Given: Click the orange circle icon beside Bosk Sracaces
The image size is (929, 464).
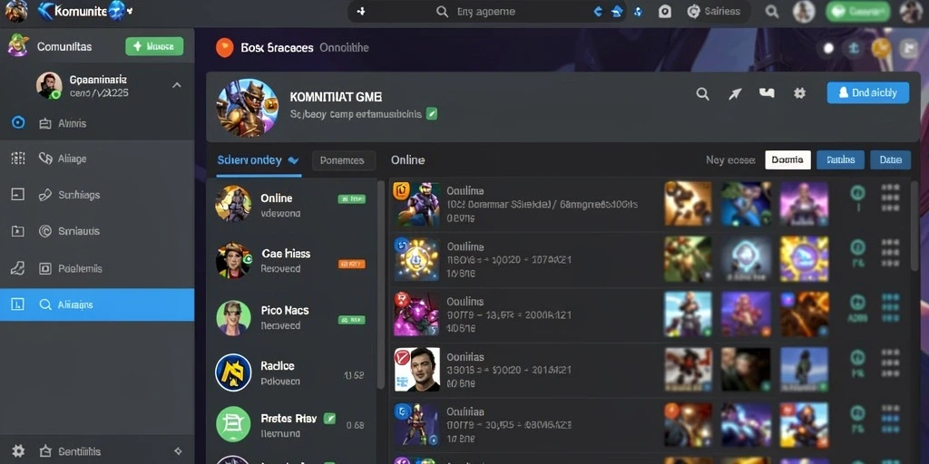Looking at the screenshot, I should click(x=225, y=47).
